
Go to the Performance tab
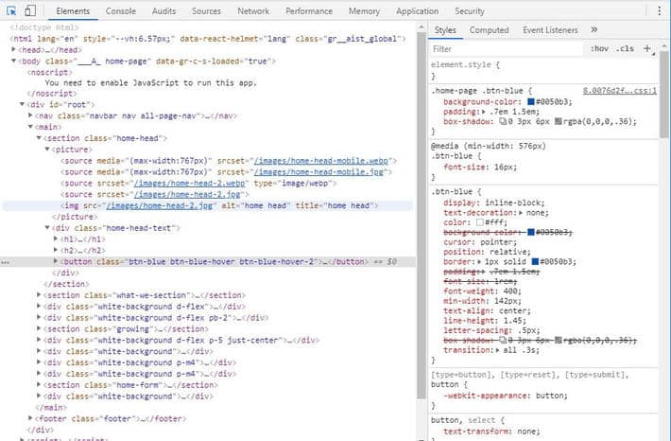309,11
